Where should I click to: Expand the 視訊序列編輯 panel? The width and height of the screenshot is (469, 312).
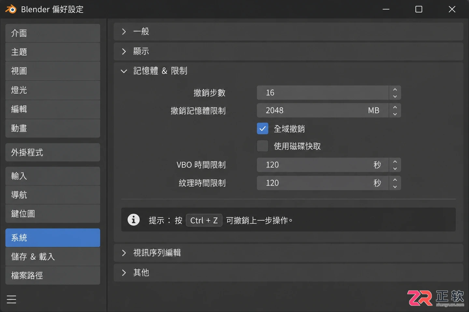(288, 253)
